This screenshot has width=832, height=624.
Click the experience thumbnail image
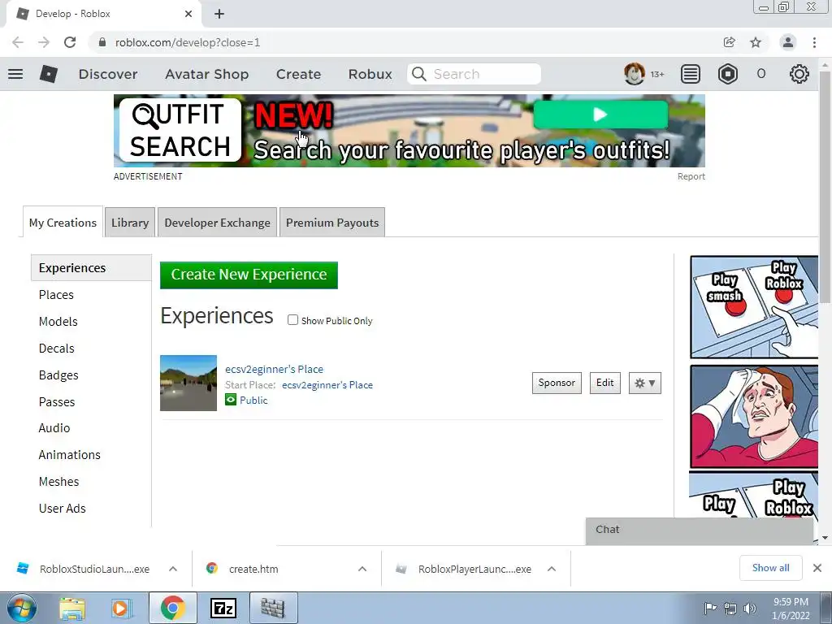tap(188, 383)
